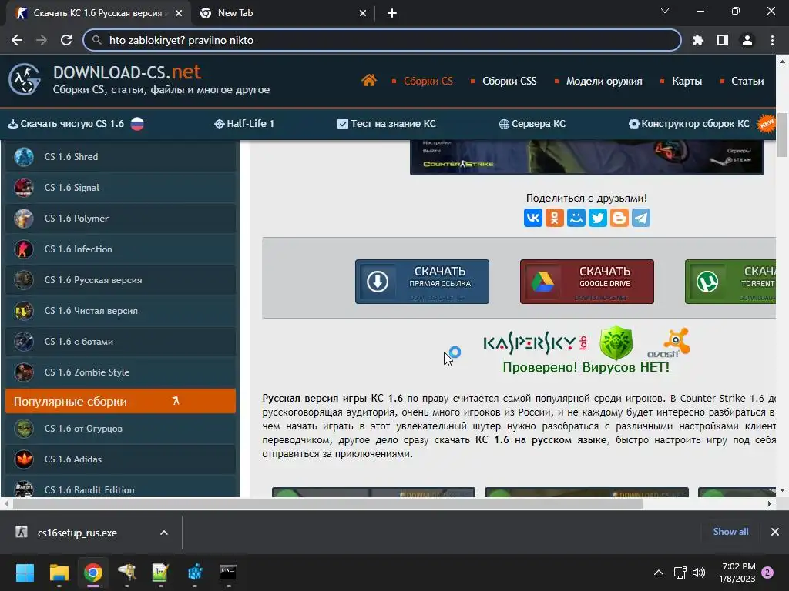Screen dimensions: 789x591
Task: Open command prompt from taskbar
Action: tap(228, 573)
